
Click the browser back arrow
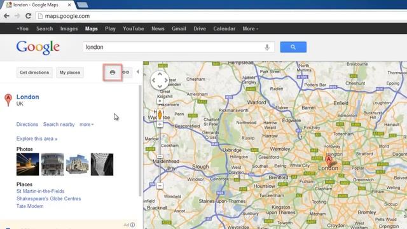[x=6, y=16]
